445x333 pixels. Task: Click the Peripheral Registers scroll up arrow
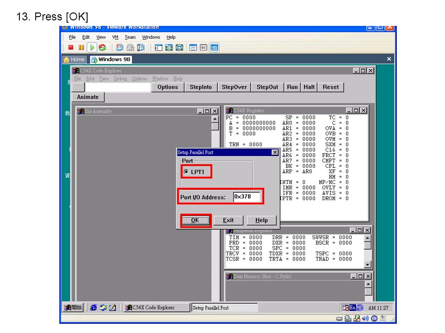click(x=368, y=238)
